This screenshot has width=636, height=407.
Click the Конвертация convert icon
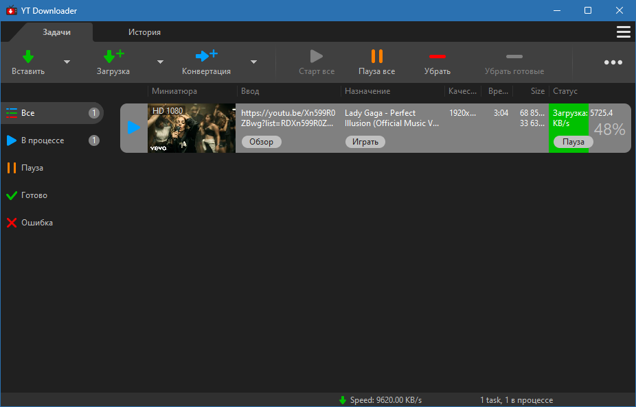207,55
